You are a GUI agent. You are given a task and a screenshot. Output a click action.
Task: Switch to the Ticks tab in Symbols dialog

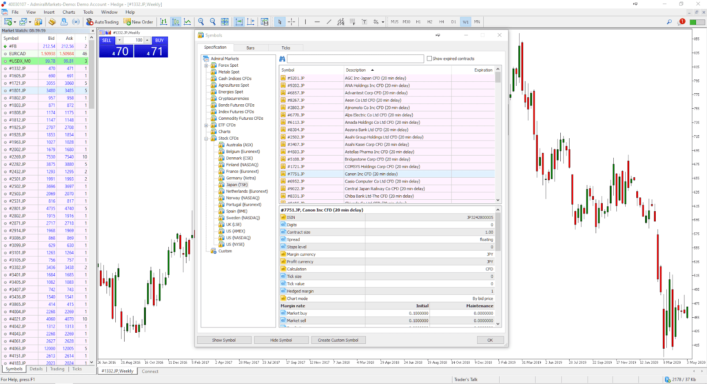tap(286, 48)
